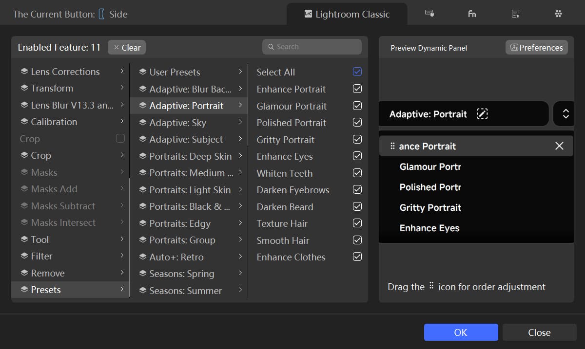Expand the Presets submenu arrow
Screen dimensions: 585x349
coord(122,290)
